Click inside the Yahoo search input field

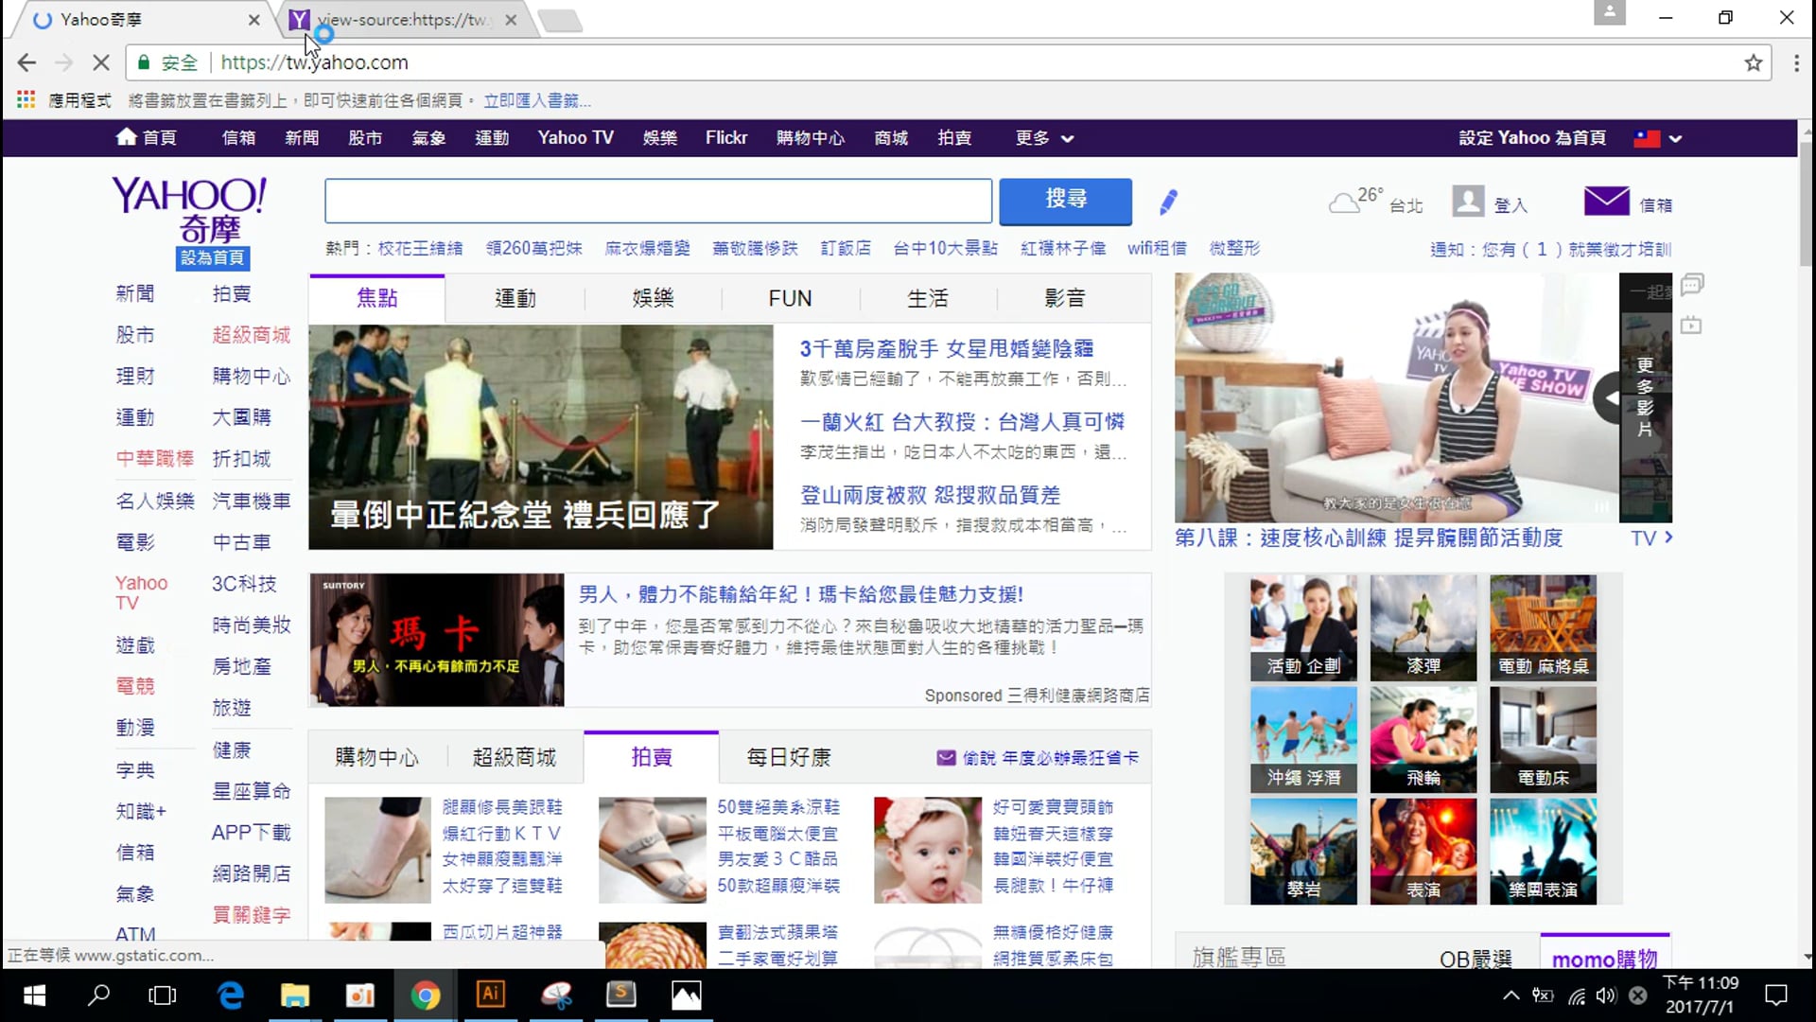(x=657, y=201)
